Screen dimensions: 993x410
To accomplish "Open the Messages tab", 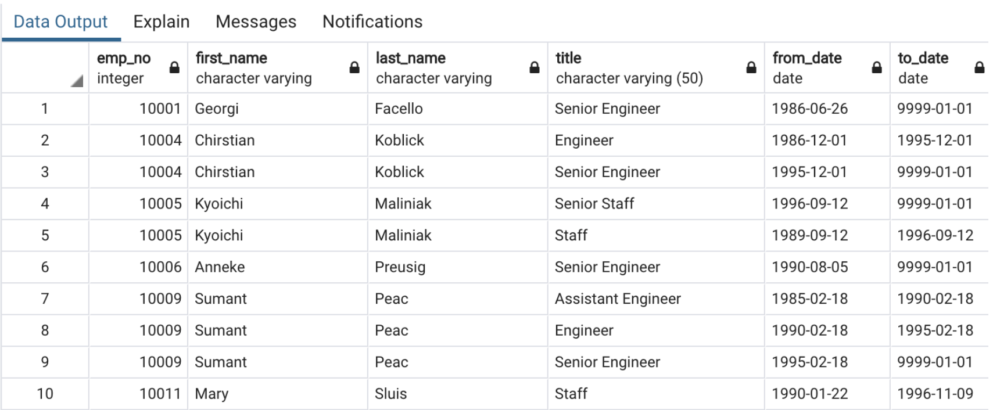I will (256, 21).
